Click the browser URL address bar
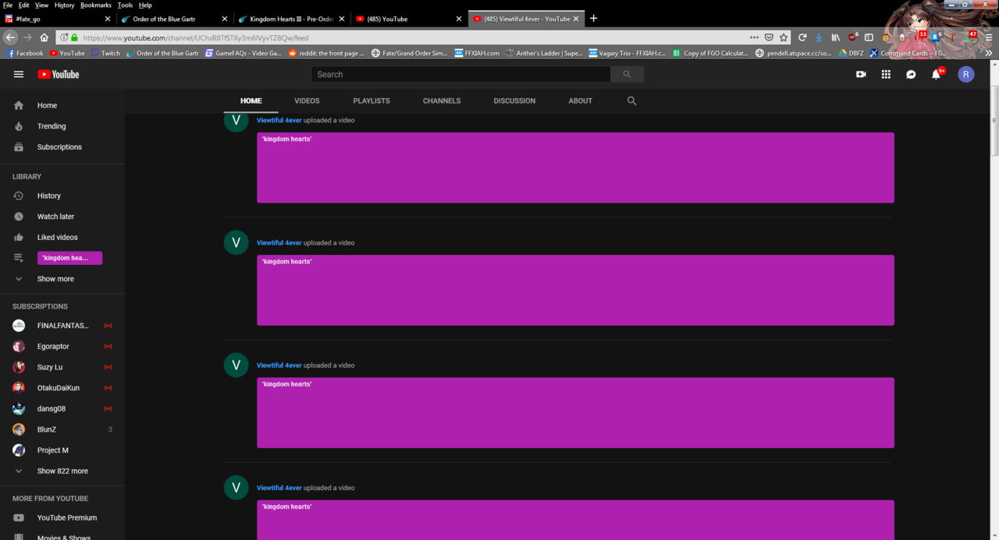This screenshot has width=999, height=540. [x=414, y=37]
